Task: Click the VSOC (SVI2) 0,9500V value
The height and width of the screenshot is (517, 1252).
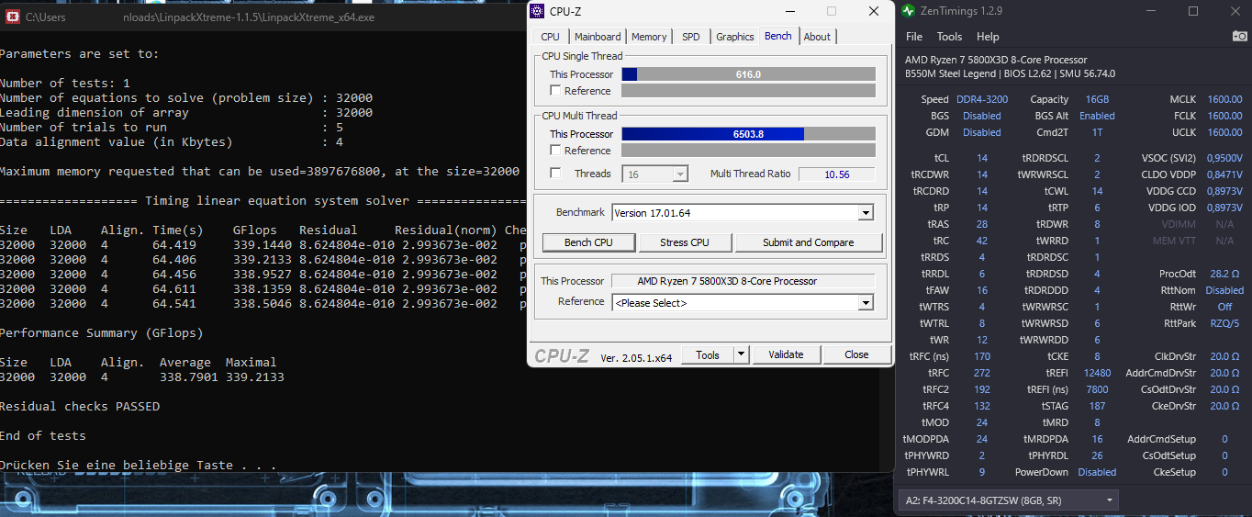Action: tap(1224, 158)
